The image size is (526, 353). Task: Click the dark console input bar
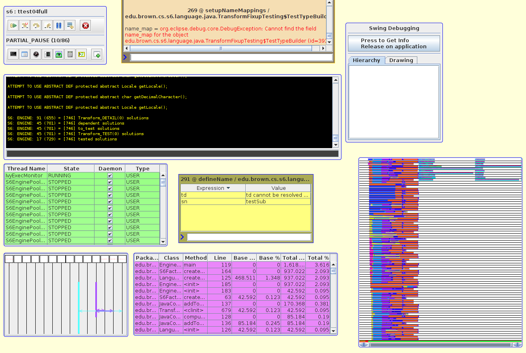tap(172, 154)
